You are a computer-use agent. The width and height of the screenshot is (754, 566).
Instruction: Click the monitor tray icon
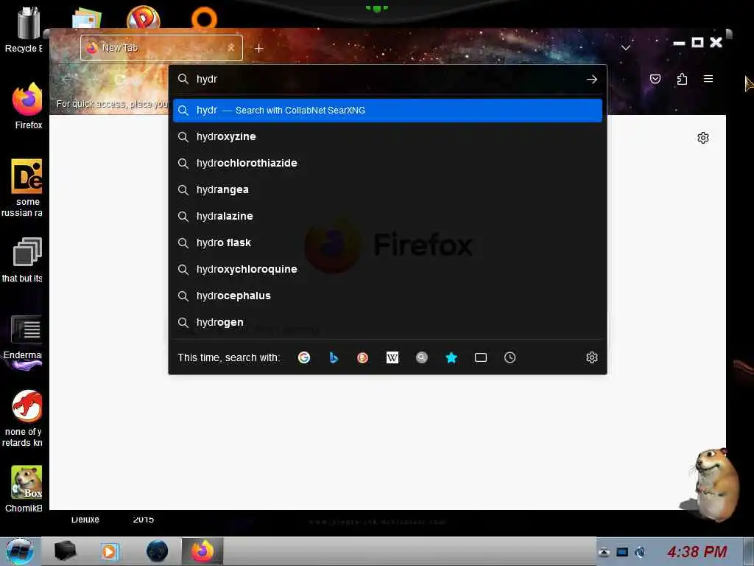click(x=622, y=552)
